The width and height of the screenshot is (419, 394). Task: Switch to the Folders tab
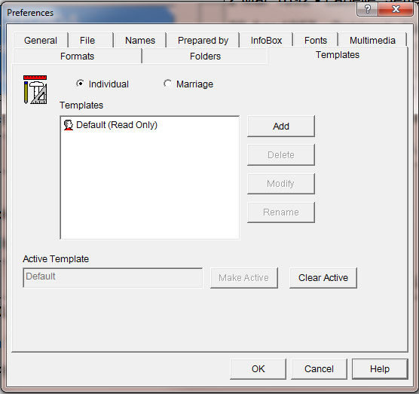(x=205, y=56)
